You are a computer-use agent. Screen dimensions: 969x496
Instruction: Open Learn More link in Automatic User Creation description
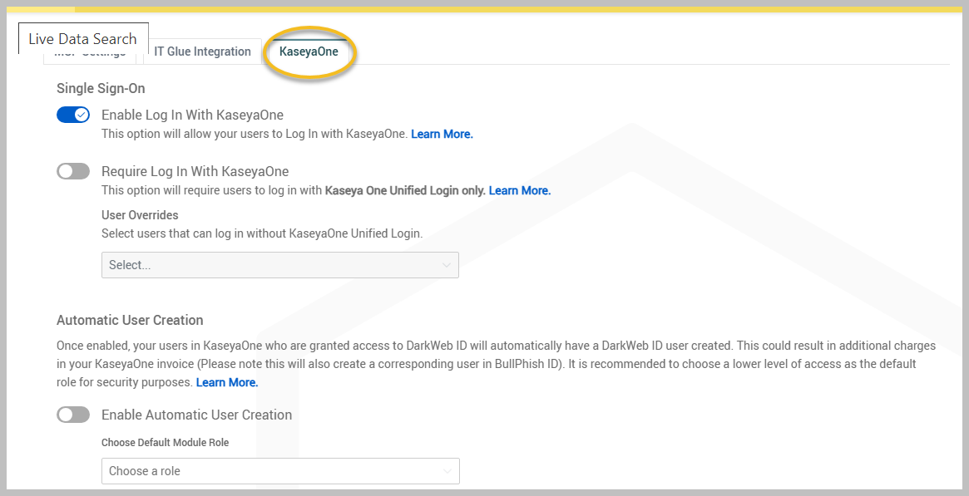click(227, 382)
